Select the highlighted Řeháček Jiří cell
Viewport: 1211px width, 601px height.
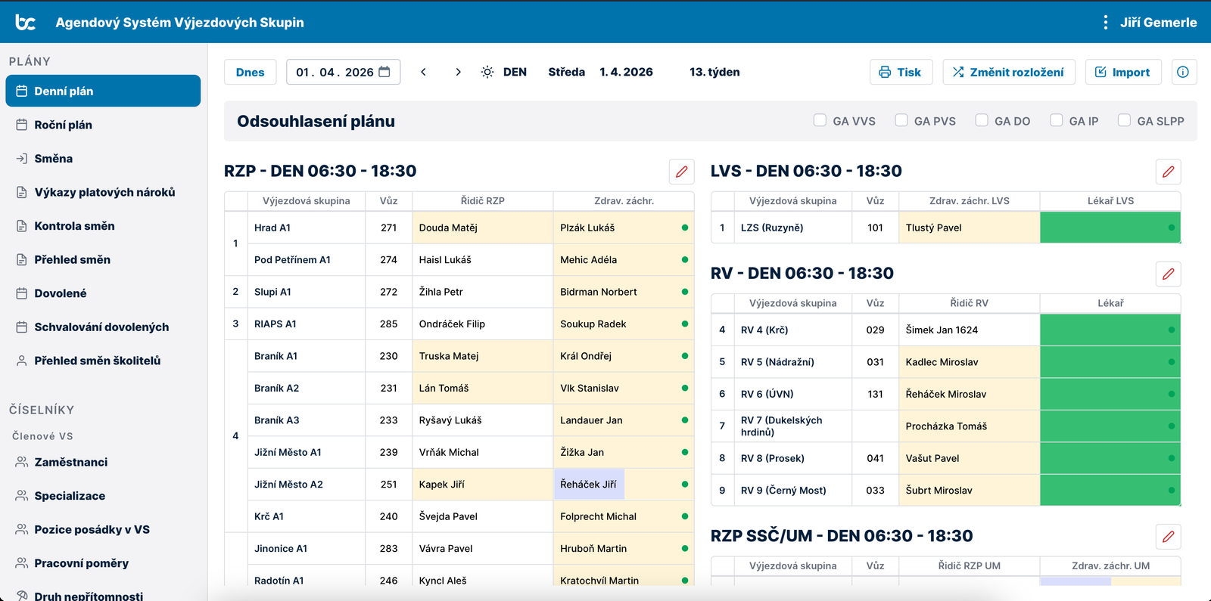pos(589,485)
